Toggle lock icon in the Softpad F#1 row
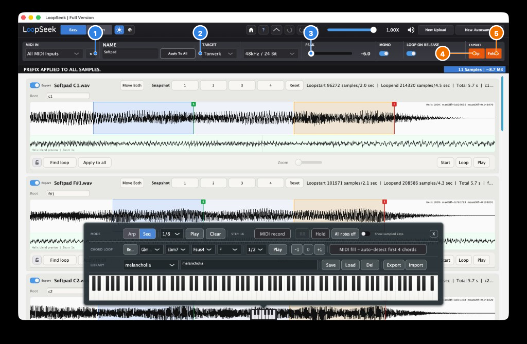 click(x=37, y=260)
